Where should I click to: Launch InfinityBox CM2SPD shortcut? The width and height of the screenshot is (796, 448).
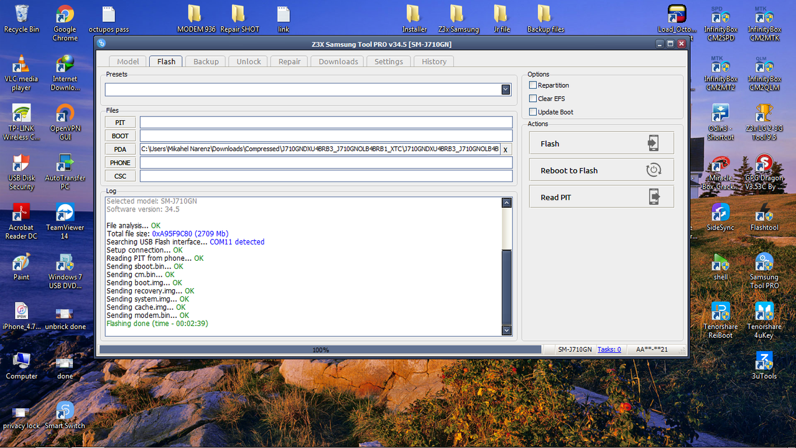point(720,23)
